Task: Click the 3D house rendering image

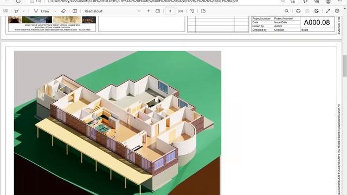Action: tap(118, 123)
